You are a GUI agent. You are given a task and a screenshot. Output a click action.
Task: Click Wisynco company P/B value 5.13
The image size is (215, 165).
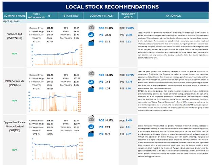click(x=107, y=42)
